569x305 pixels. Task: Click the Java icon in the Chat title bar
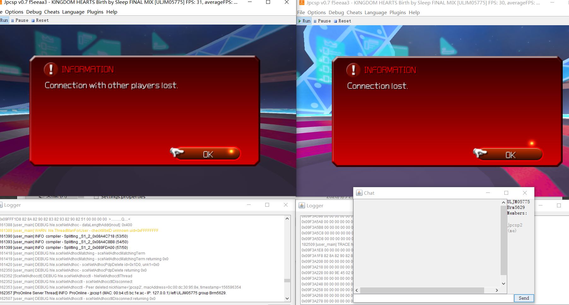tap(359, 193)
